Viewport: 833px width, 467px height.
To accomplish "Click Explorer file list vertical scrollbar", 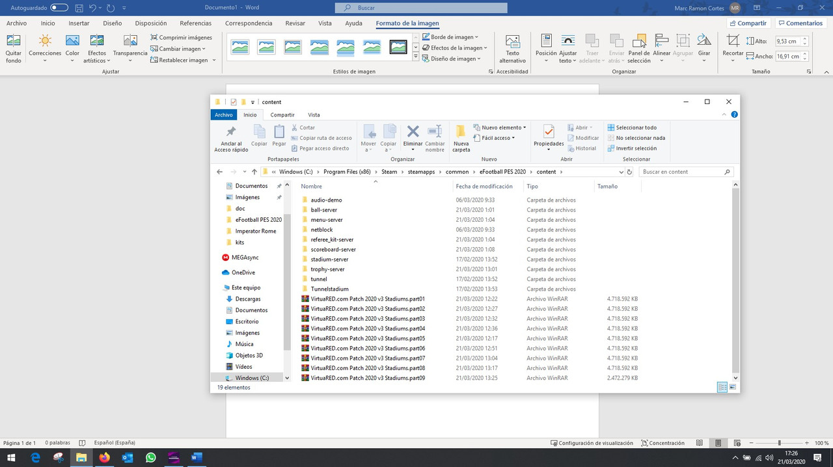I will (736, 280).
